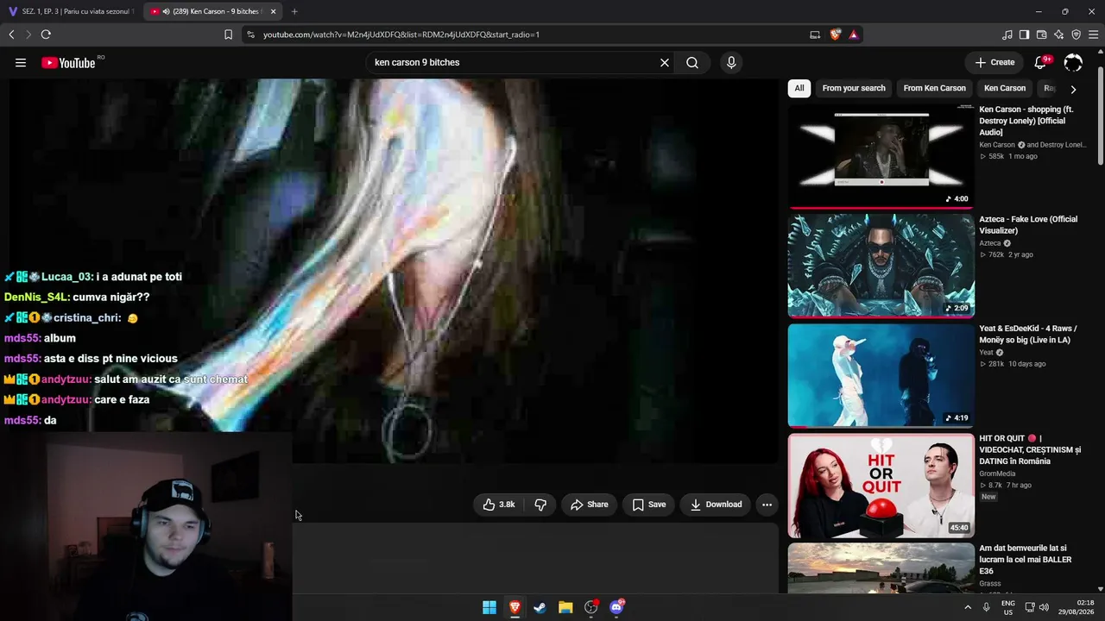Open the Yeat & EsDeeKid live thumbnail
The width and height of the screenshot is (1105, 621).
[881, 375]
